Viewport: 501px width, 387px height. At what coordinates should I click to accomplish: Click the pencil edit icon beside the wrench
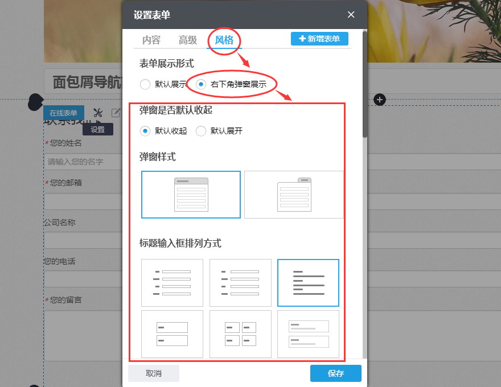tap(115, 113)
